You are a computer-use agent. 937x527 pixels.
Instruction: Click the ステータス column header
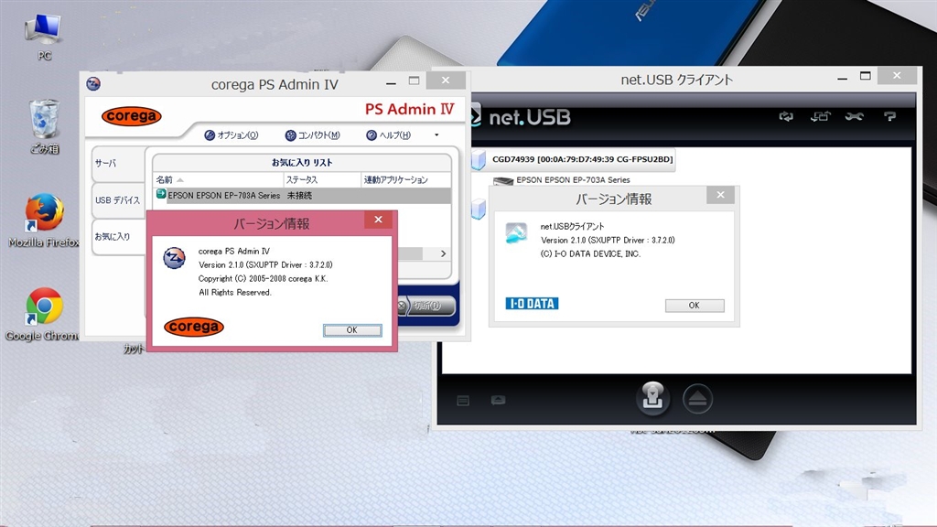[322, 180]
